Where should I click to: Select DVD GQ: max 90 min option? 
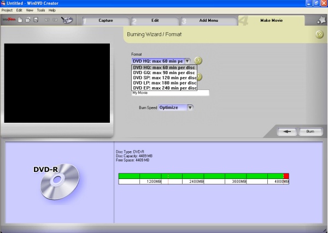point(164,73)
